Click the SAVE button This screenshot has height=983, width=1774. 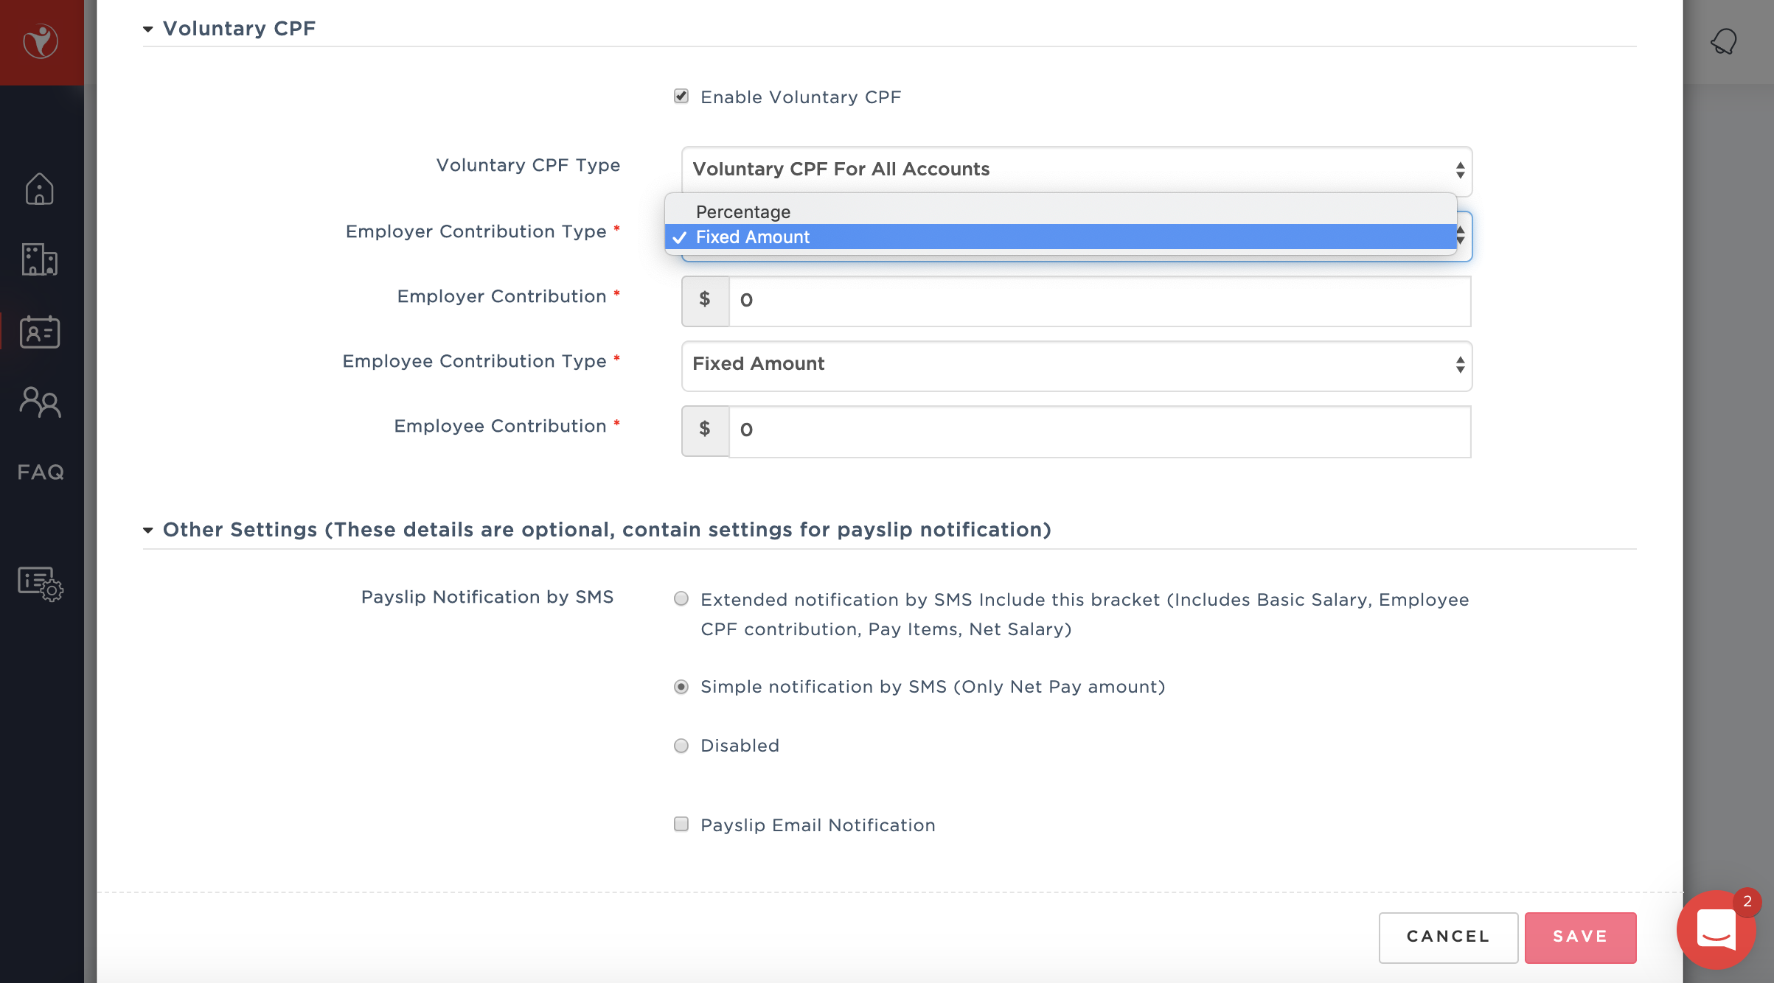coord(1580,937)
